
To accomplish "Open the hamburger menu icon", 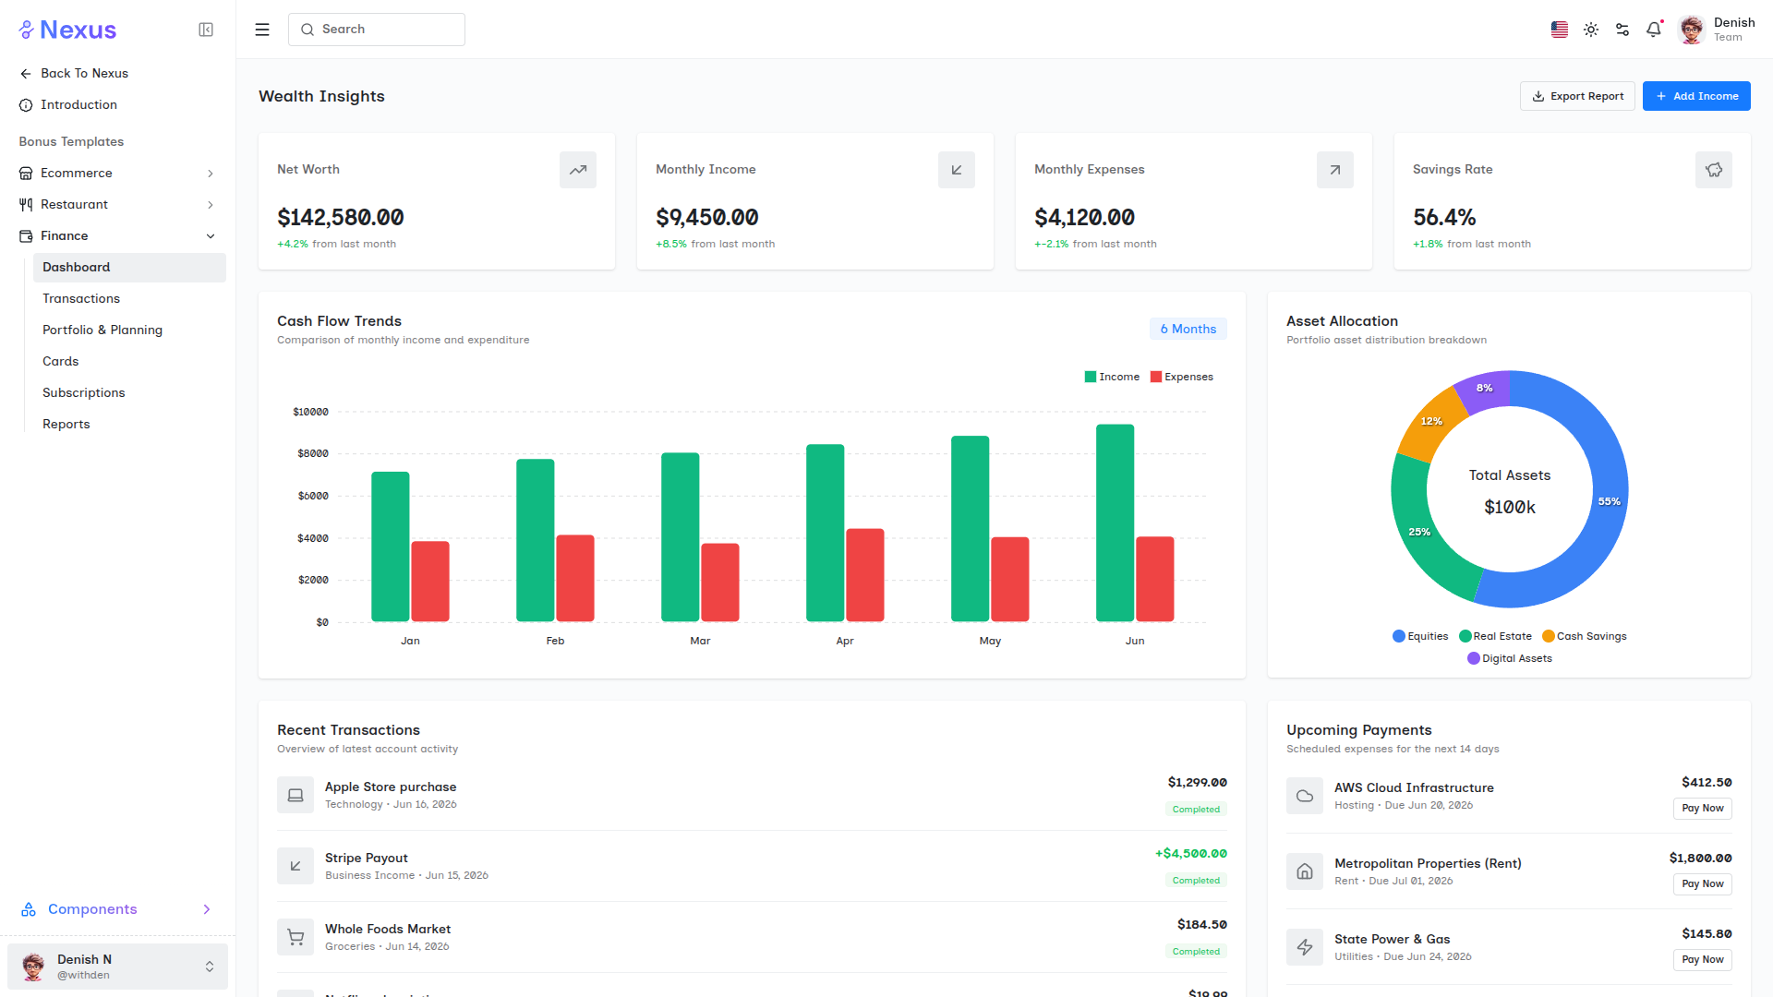I will tap(262, 30).
